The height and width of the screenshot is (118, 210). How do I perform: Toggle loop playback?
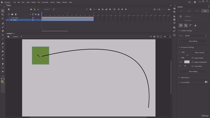point(115,10)
